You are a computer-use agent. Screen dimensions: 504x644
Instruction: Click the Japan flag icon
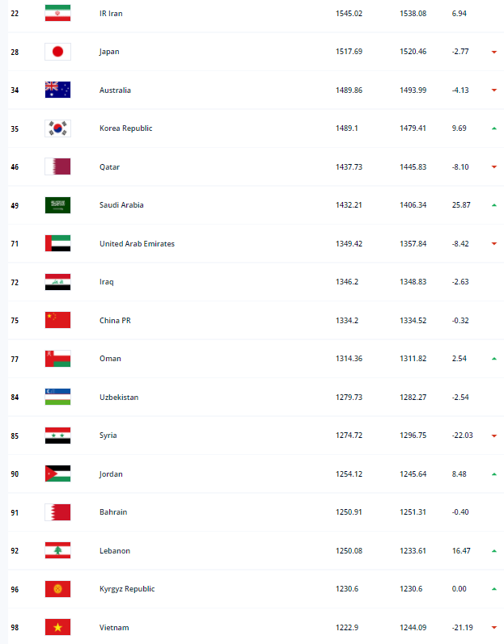[57, 52]
